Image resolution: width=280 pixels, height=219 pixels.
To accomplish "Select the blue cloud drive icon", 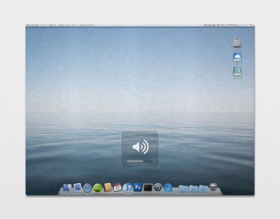I will click(x=237, y=57).
